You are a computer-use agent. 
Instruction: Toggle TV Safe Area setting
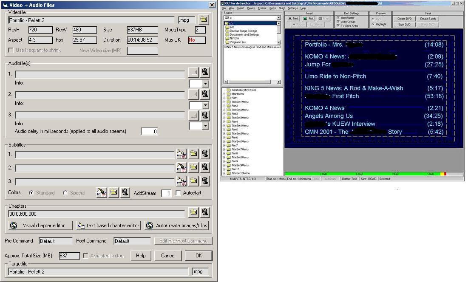pos(338,25)
